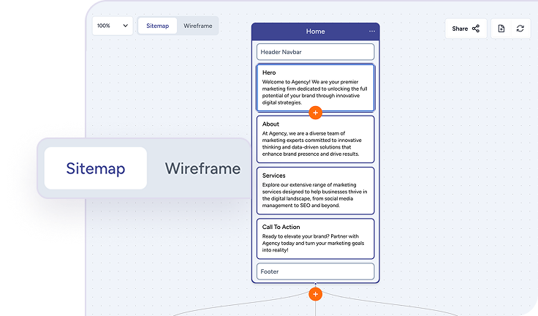
Task: Click the Home page title bar
Action: 315,31
